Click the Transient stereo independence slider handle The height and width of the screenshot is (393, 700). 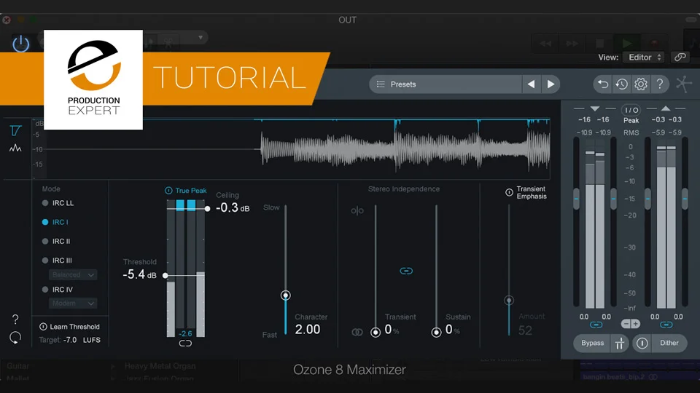pyautogui.click(x=376, y=332)
